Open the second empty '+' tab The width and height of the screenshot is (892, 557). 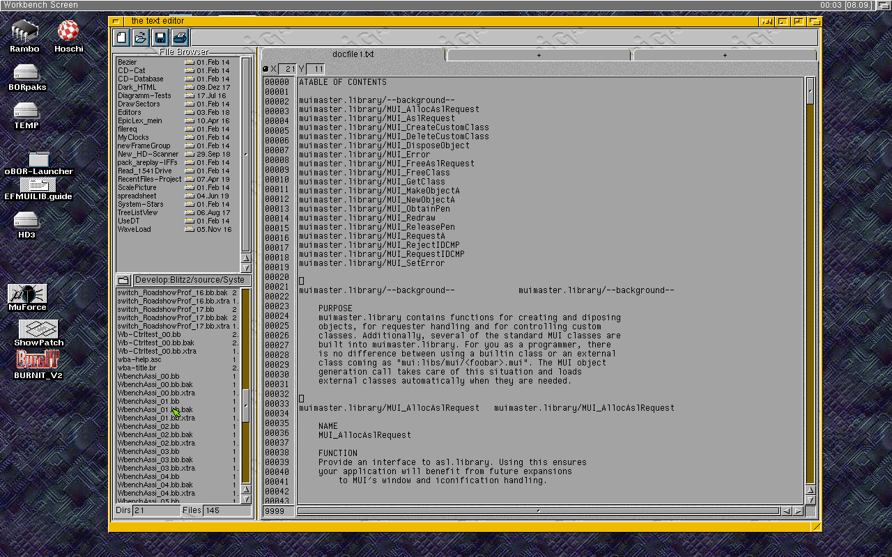pyautogui.click(x=539, y=55)
